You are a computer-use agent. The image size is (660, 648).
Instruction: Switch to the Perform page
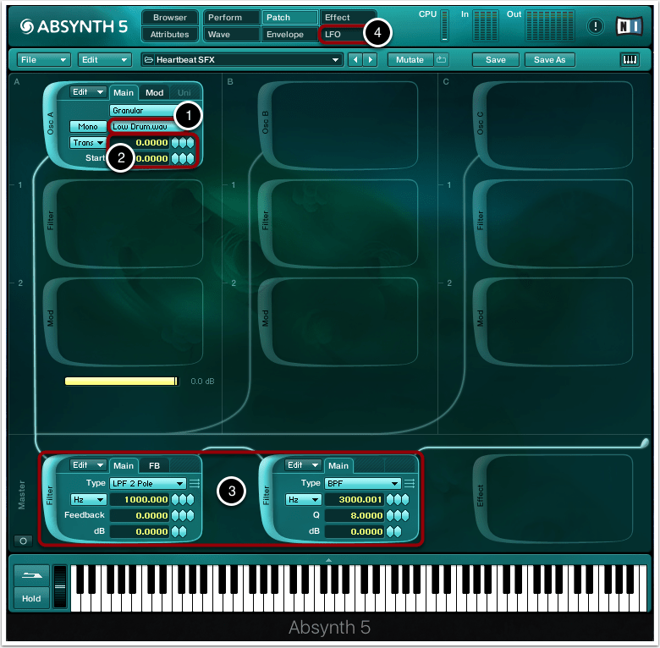coord(232,18)
